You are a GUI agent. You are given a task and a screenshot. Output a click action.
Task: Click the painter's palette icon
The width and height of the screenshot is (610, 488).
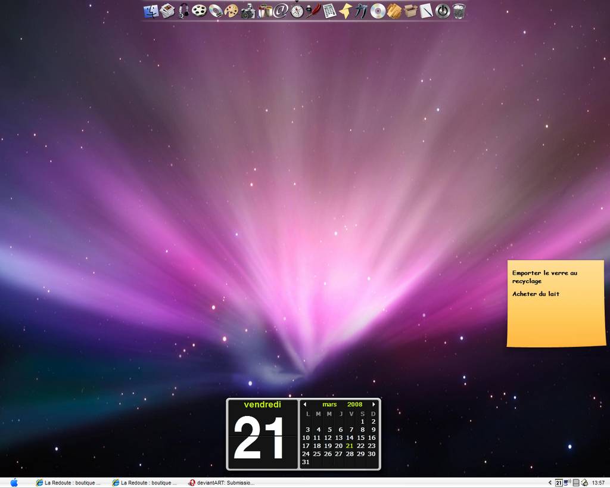click(231, 11)
